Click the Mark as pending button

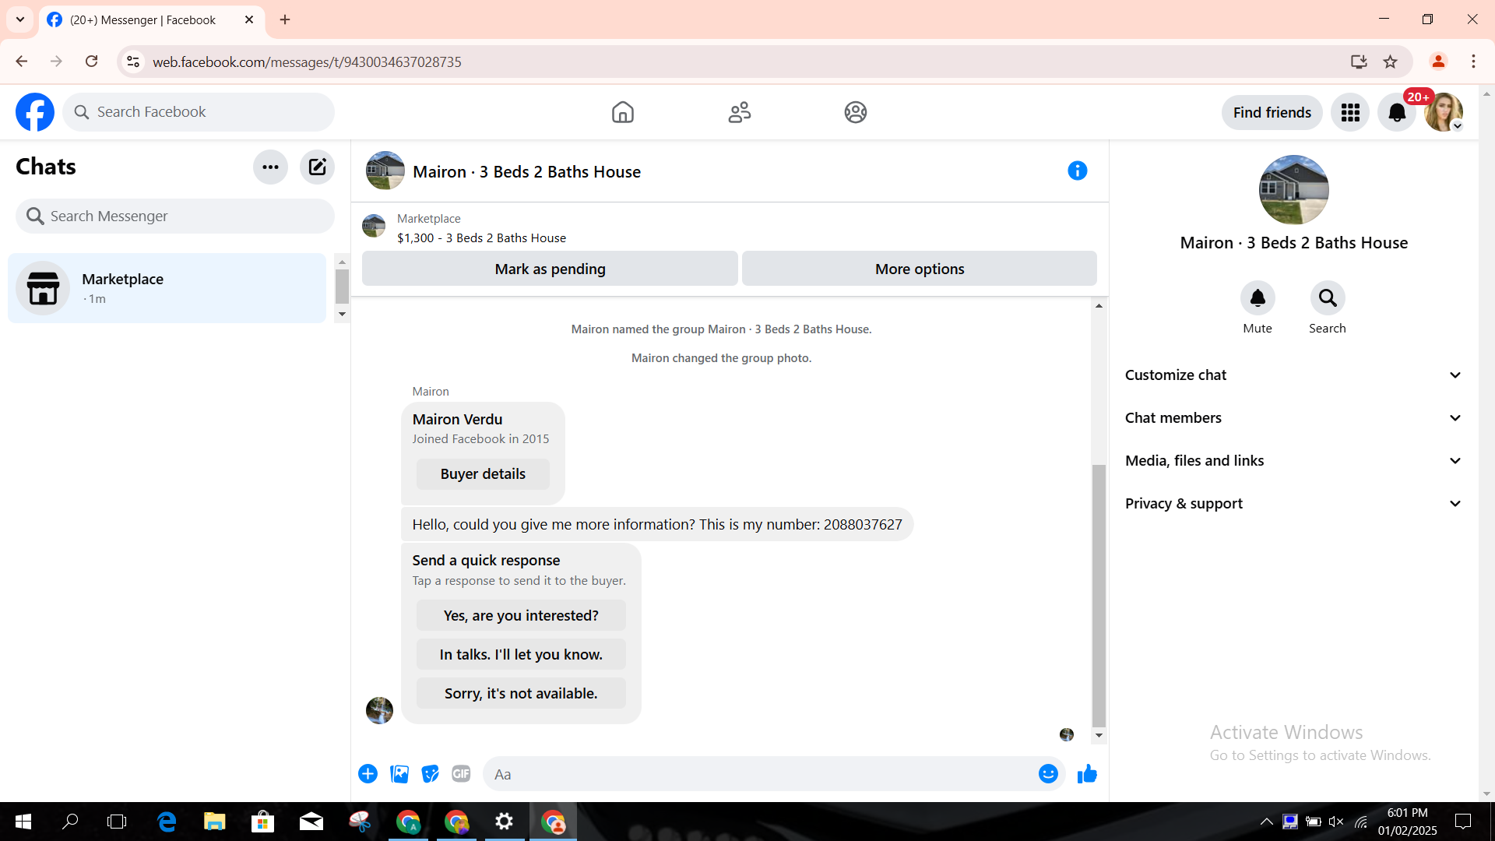(x=550, y=269)
